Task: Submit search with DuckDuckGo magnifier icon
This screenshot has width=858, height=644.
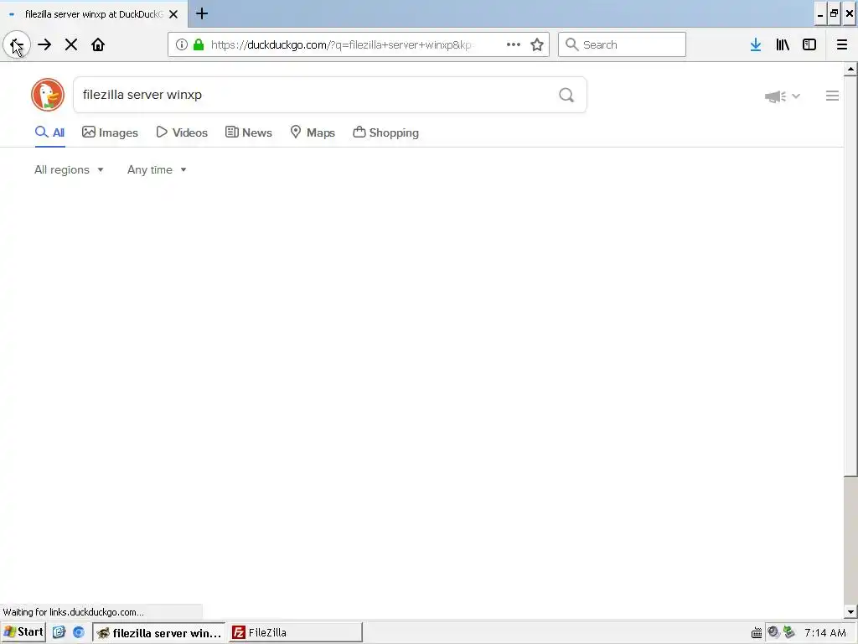Action: tap(566, 96)
